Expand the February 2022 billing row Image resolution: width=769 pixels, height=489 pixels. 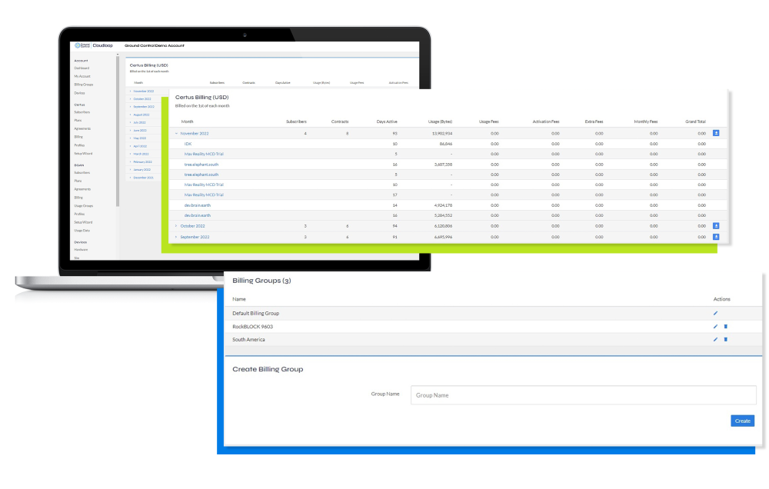pos(131,162)
